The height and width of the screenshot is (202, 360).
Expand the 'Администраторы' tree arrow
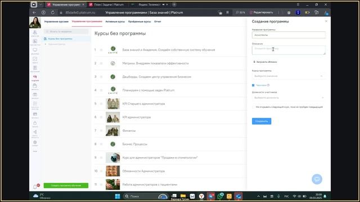click(46, 44)
